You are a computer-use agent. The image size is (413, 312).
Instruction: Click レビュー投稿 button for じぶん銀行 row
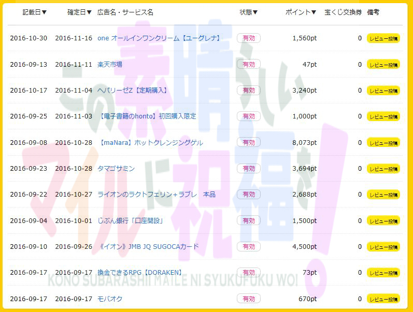[x=383, y=221]
